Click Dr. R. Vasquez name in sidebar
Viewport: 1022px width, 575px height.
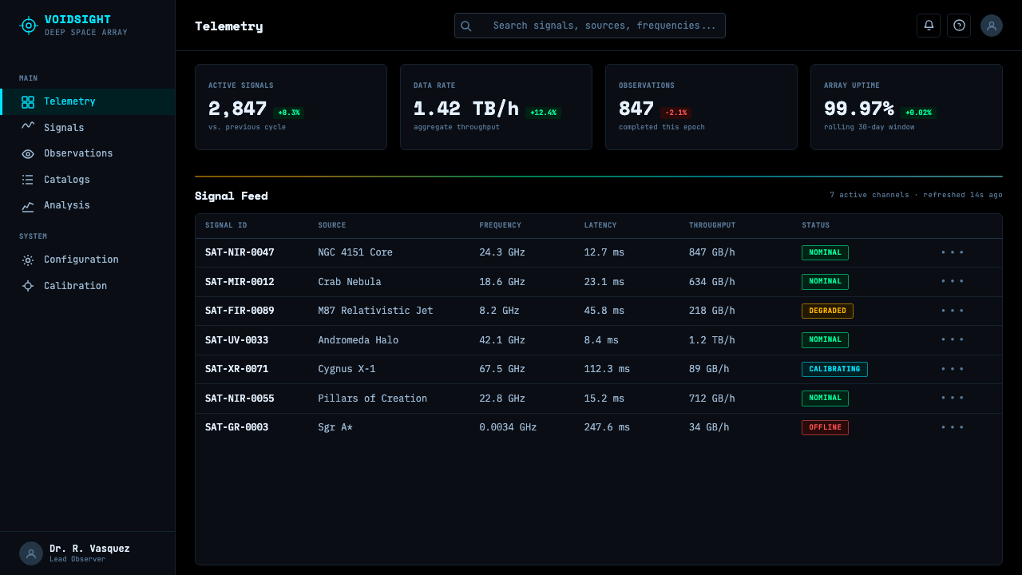click(x=89, y=549)
